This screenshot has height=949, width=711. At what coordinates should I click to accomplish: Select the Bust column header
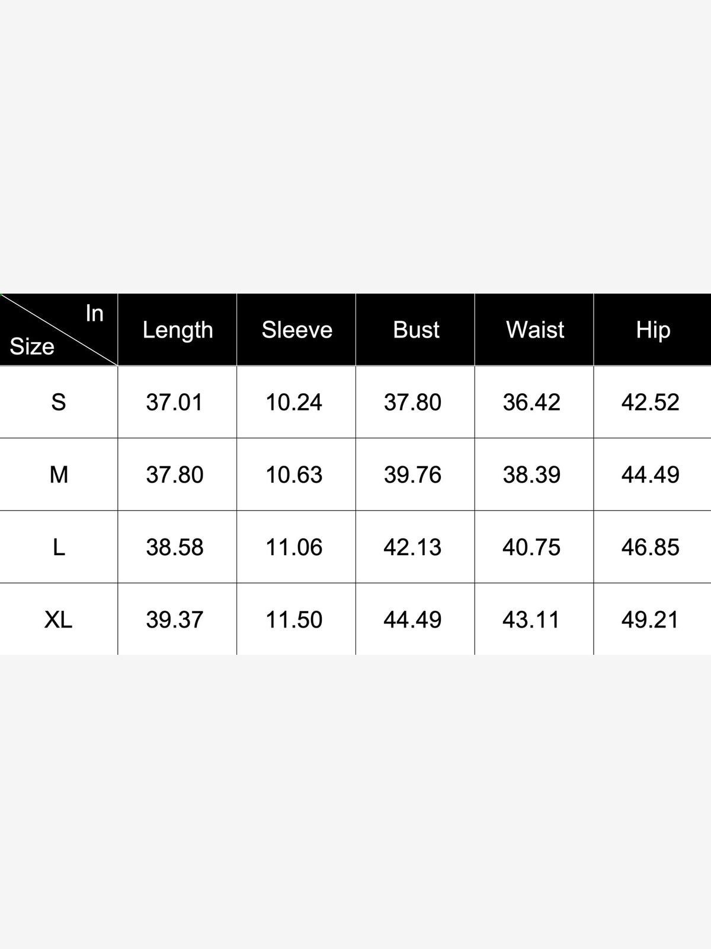[416, 330]
